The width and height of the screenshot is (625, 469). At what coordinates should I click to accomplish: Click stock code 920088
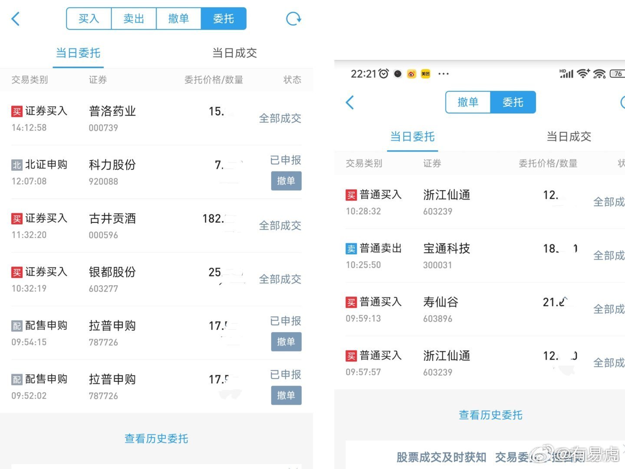coord(103,182)
